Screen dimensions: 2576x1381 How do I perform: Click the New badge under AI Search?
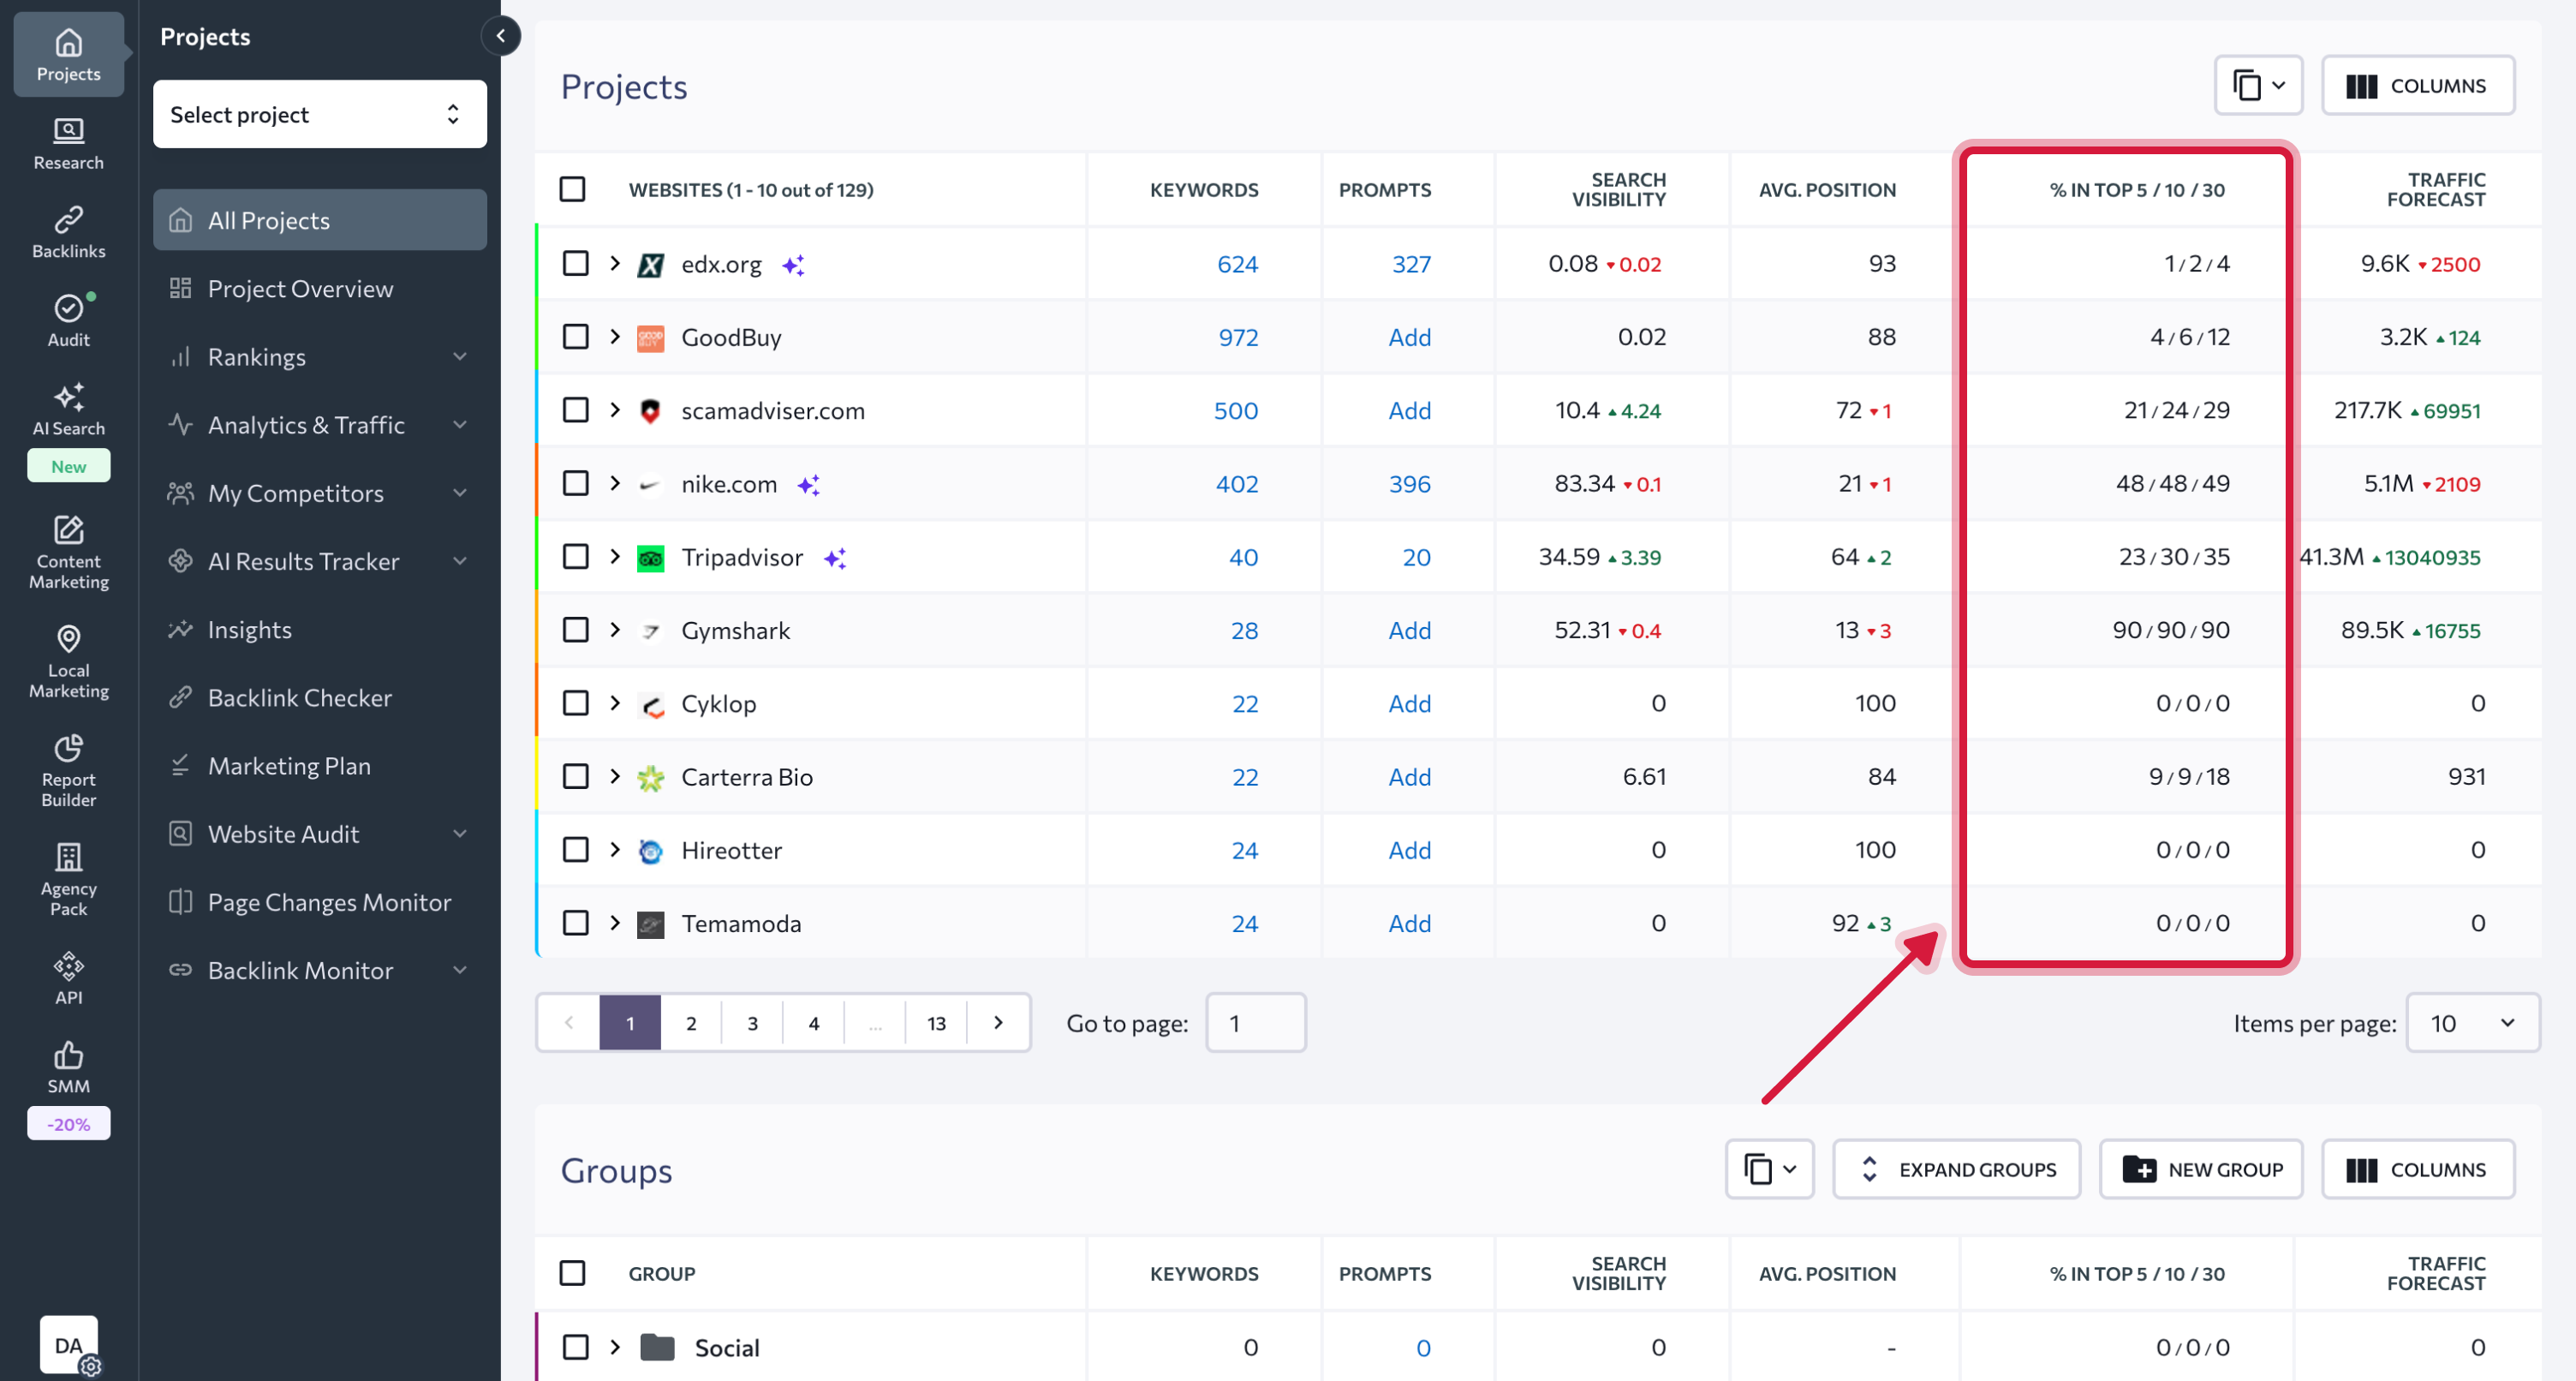pyautogui.click(x=68, y=466)
